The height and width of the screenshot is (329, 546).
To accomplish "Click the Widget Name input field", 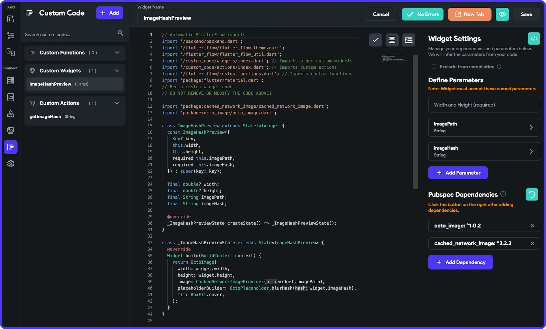I will (198, 18).
